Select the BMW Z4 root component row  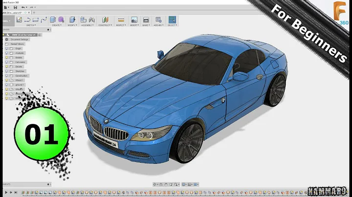coord(22,35)
